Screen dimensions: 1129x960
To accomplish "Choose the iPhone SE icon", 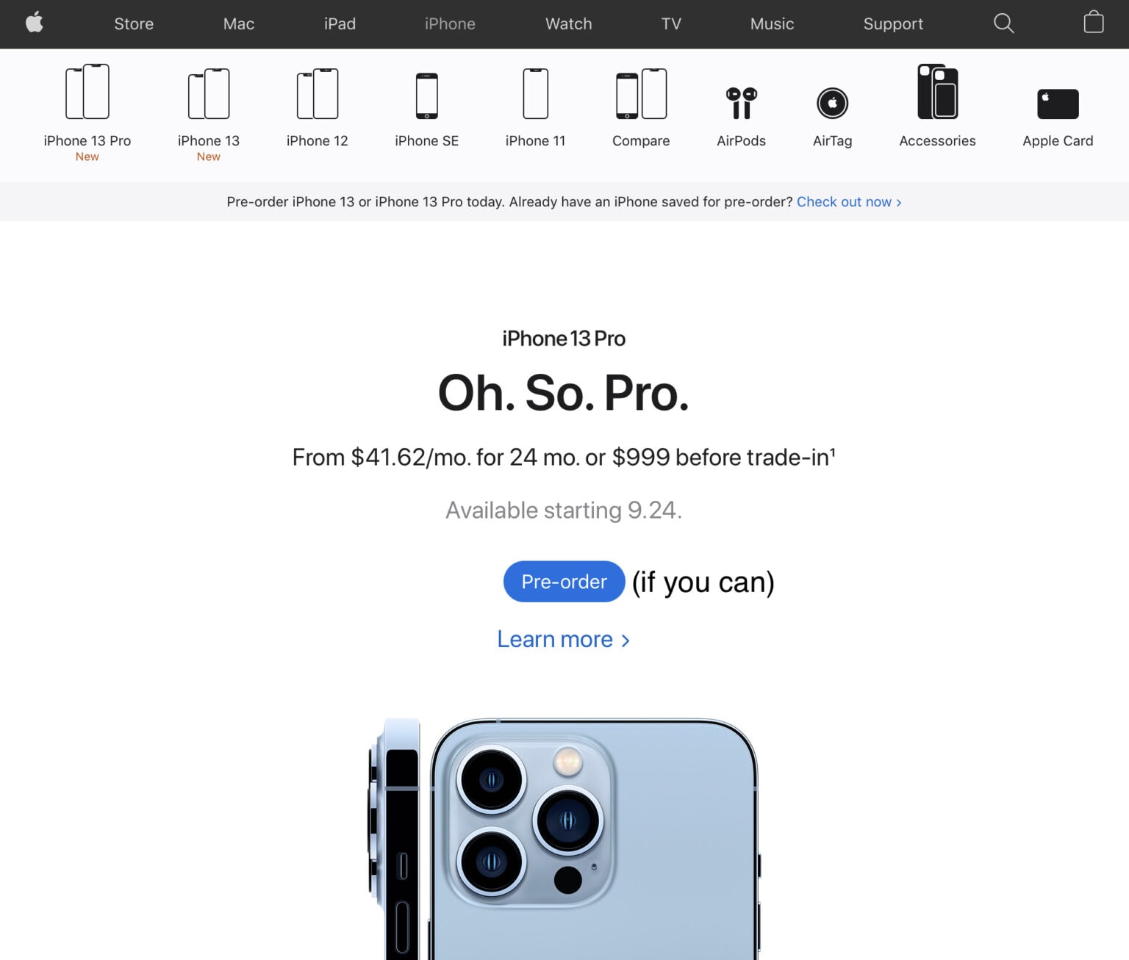I will [427, 95].
